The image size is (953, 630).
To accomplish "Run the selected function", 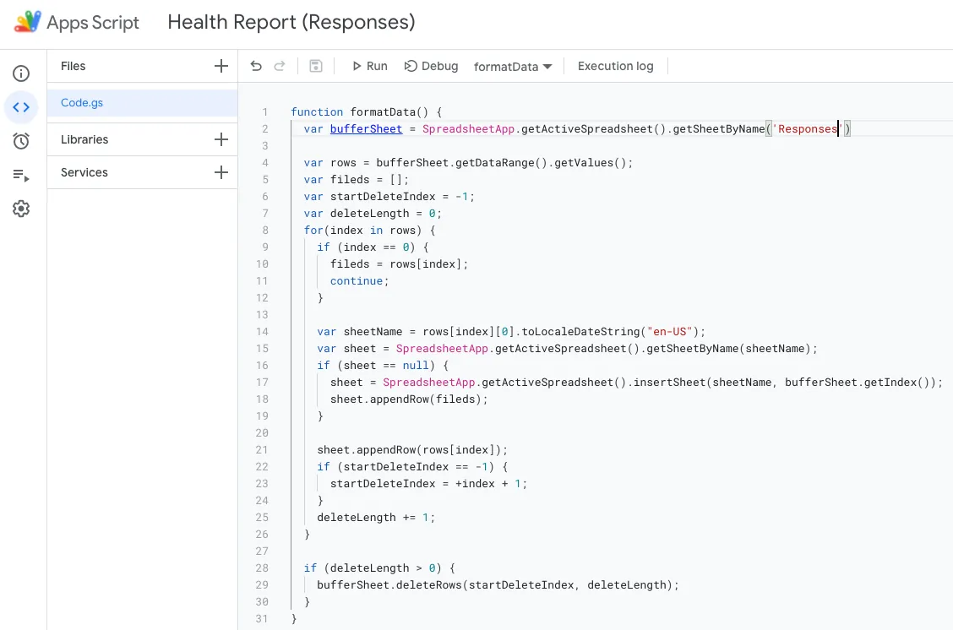I will 368,66.
